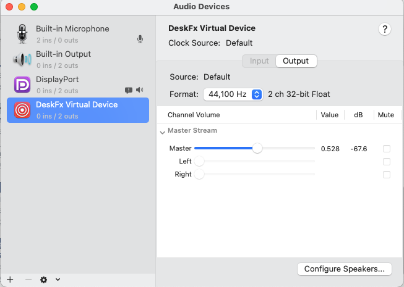Click the green zoom window button

pos(34,7)
